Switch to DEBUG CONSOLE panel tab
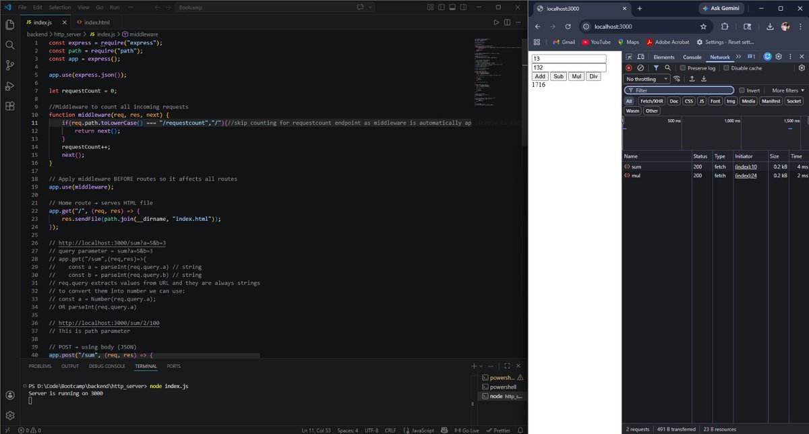This screenshot has width=809, height=434. 107,366
